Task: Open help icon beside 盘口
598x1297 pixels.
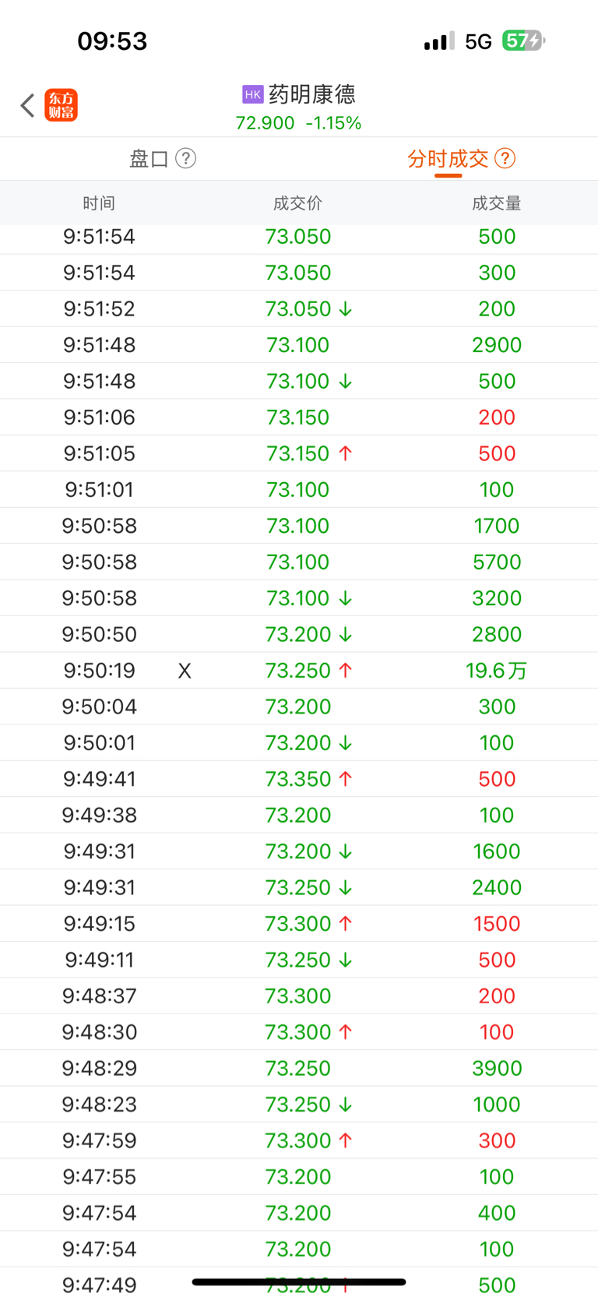Action: 185,159
